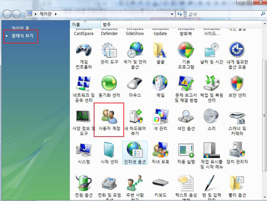
Task: Open 내게 필요한 옵션 모음
Action: (237, 56)
